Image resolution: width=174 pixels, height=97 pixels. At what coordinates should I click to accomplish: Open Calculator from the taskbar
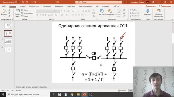(59, 95)
